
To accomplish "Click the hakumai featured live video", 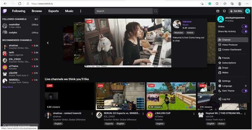I will pos(128,43).
